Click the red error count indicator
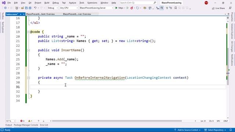 22,121
